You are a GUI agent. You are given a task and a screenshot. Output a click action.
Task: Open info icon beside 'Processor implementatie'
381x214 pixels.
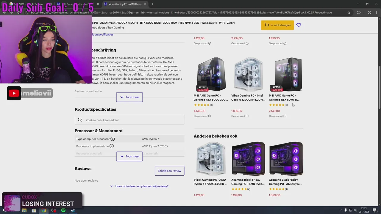(x=112, y=146)
